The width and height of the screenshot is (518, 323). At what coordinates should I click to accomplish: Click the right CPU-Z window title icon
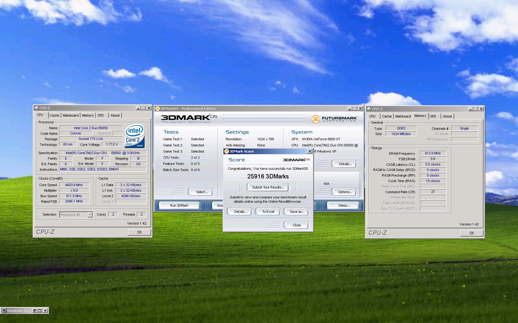369,109
